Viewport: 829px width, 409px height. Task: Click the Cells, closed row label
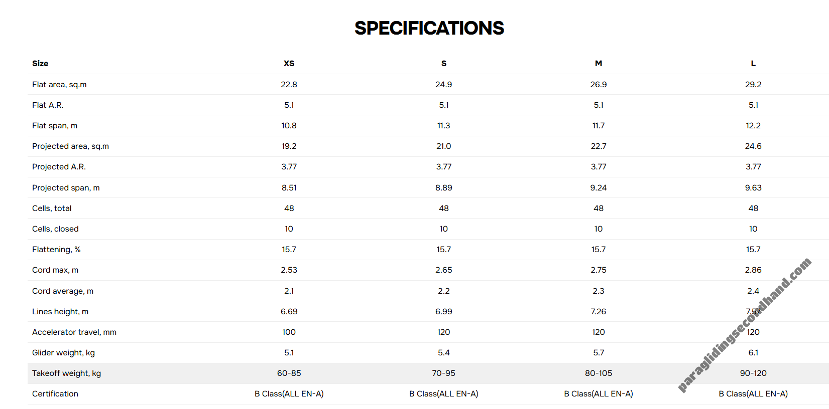(55, 229)
